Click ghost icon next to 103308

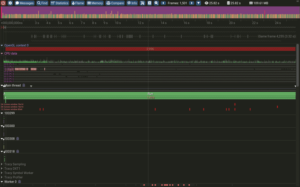pyautogui.click(x=17, y=139)
